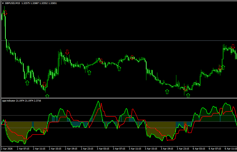The width and height of the screenshot is (237, 152).
Task: Select the leftmost red sell arrow
Action: click(5, 13)
